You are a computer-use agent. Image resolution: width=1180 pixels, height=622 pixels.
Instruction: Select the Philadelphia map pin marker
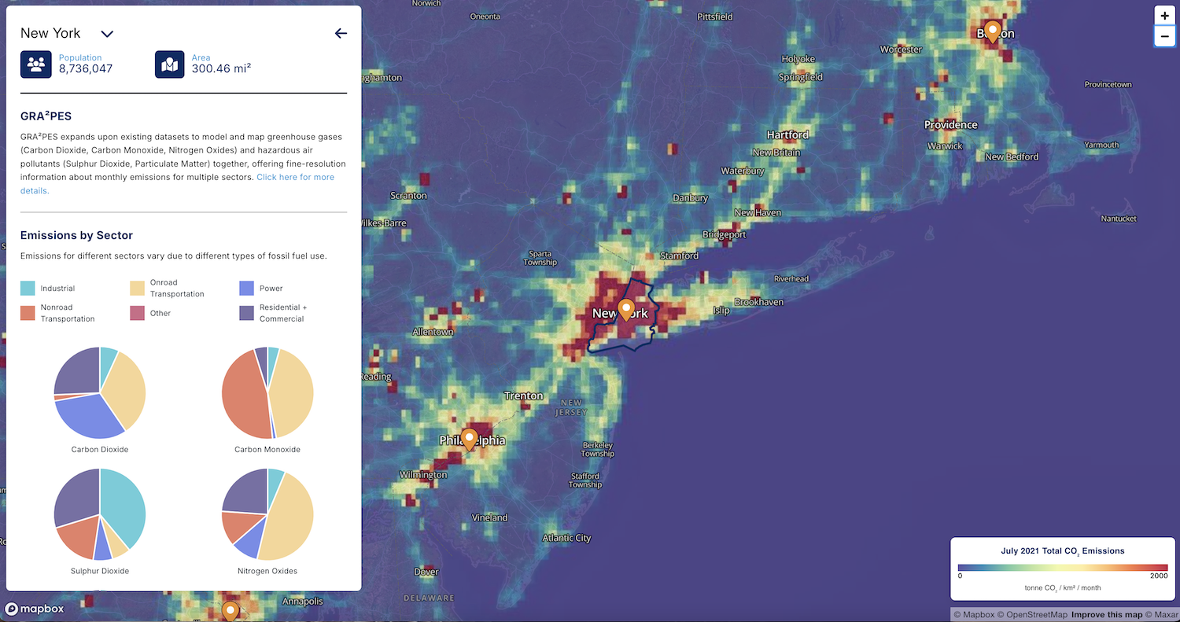click(x=470, y=439)
